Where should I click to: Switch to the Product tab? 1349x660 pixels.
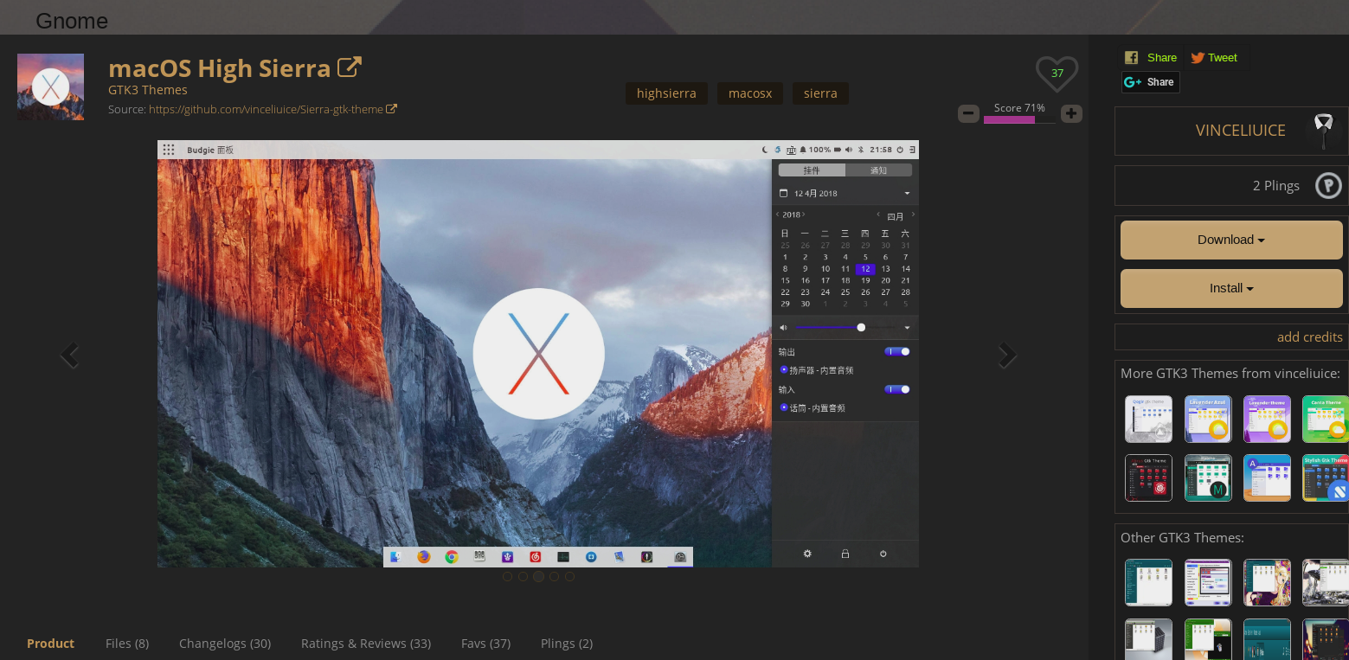[50, 644]
